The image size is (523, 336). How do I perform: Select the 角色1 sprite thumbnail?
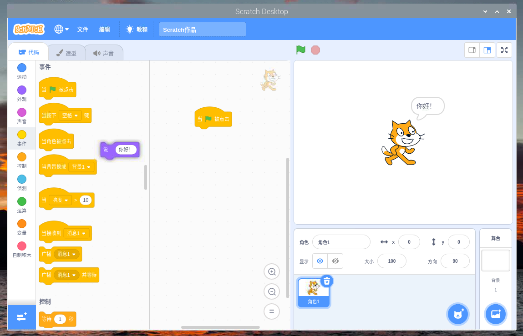pyautogui.click(x=313, y=293)
